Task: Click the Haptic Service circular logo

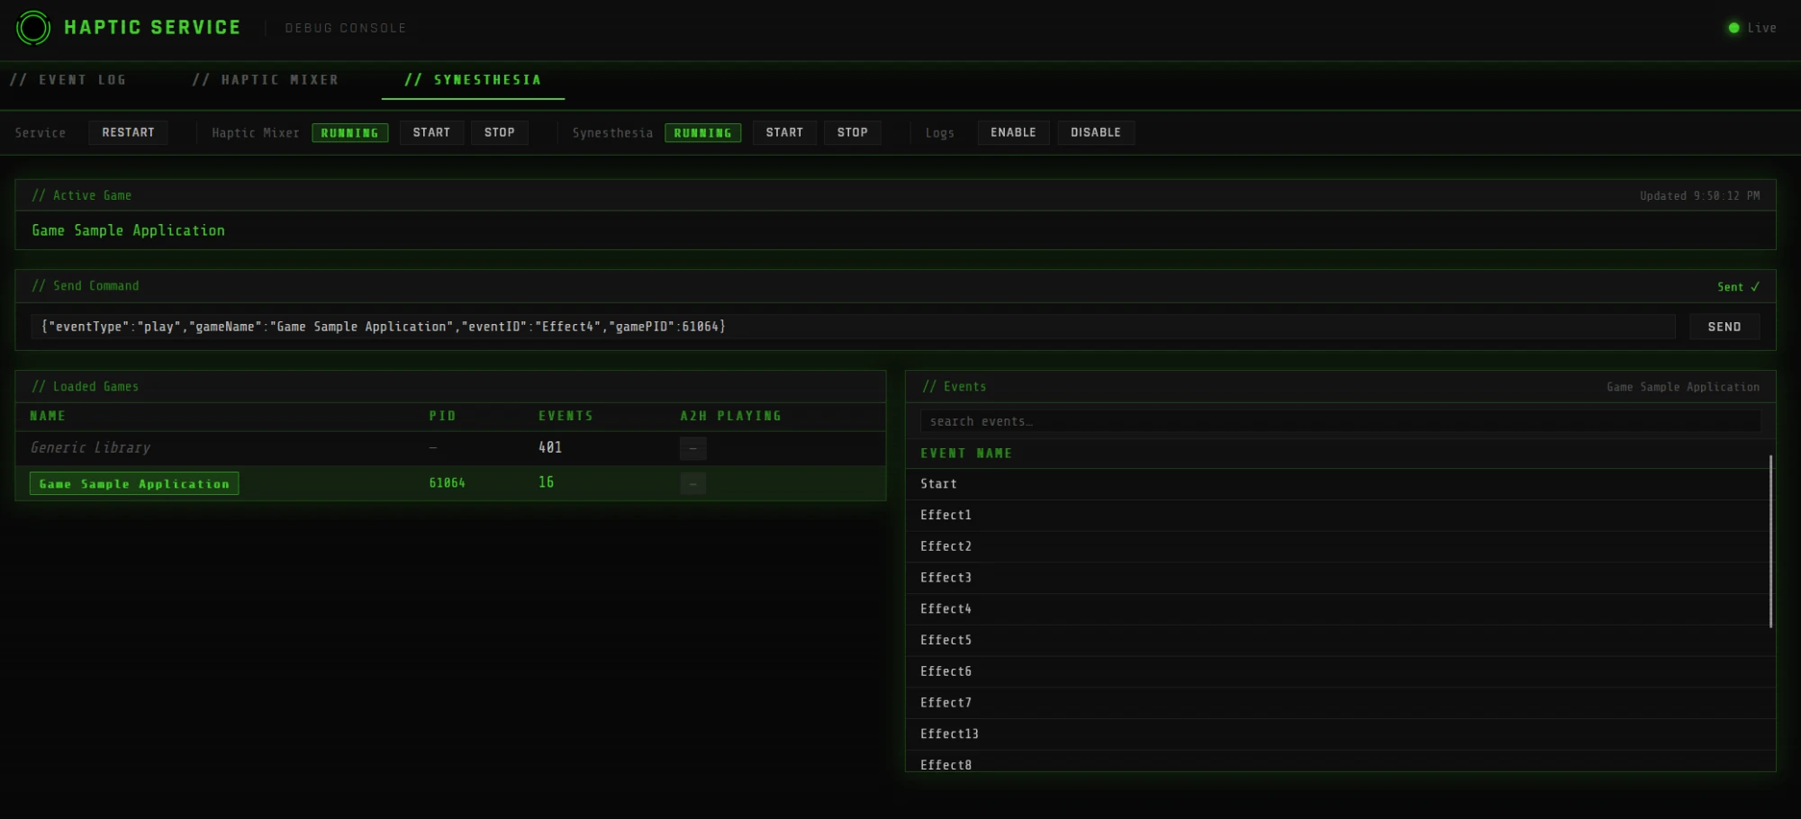Action: pos(33,28)
